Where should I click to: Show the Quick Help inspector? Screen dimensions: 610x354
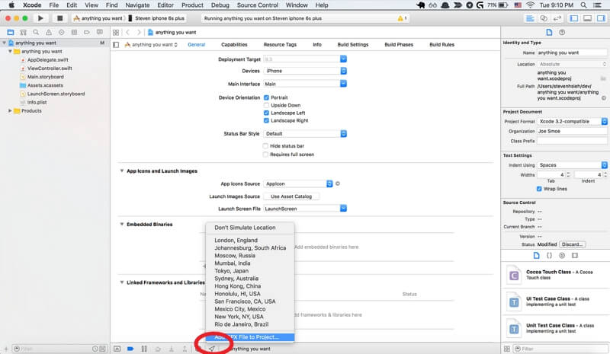point(562,32)
